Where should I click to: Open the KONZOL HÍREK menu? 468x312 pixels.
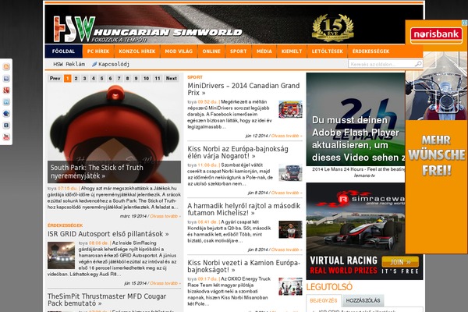137,51
